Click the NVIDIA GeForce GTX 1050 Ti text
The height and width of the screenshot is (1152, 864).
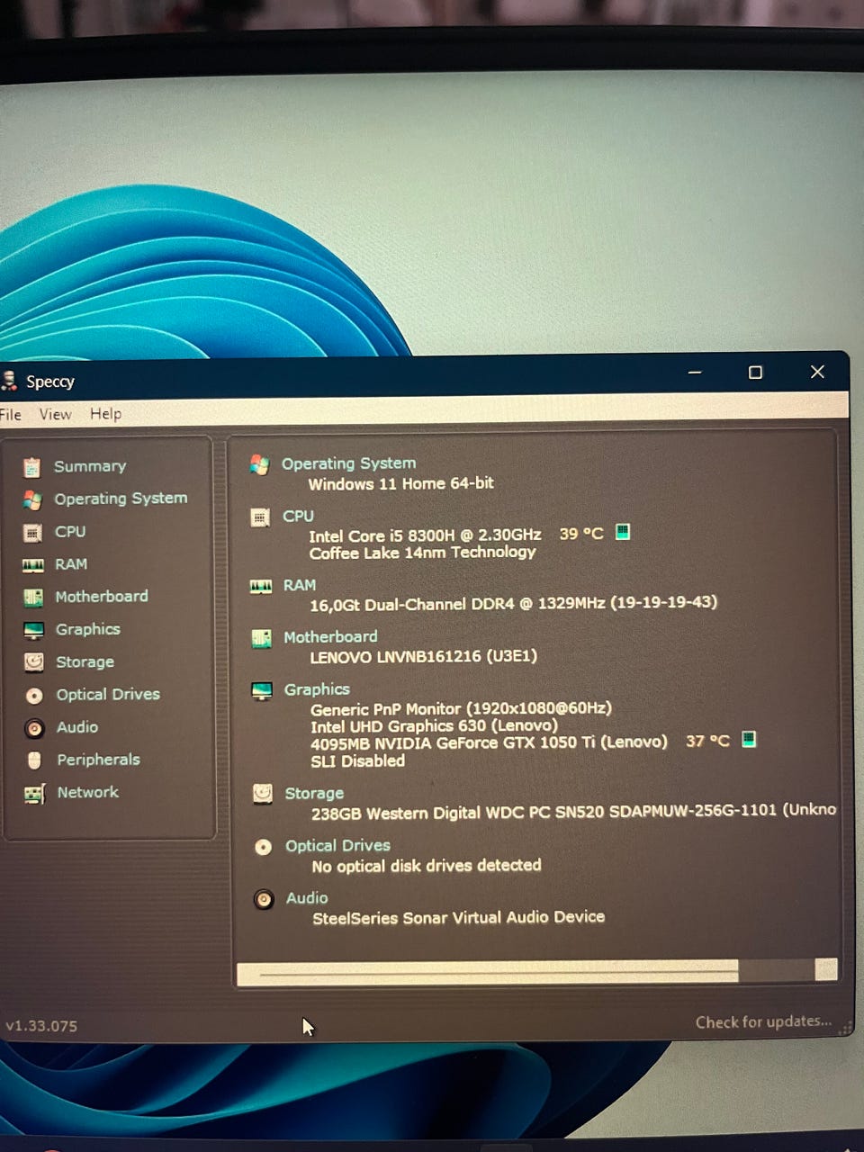488,742
